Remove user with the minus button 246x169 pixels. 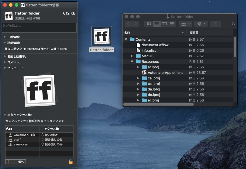14,162
